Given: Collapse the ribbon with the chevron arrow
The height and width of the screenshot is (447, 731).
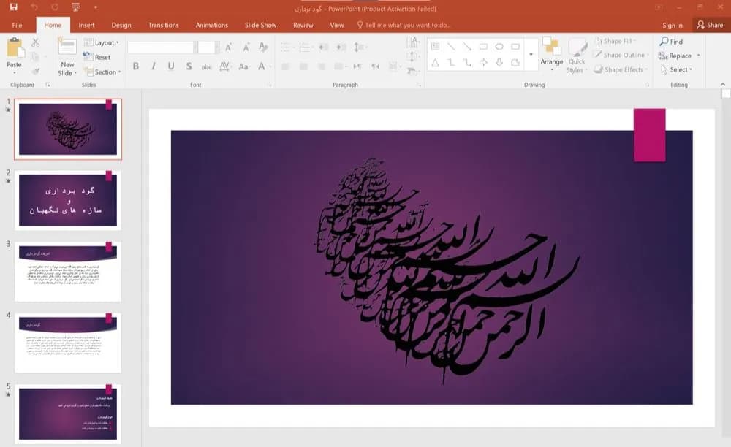Looking at the screenshot, I should pos(723,84).
